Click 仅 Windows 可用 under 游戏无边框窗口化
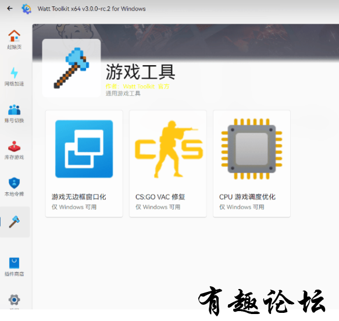The image size is (339, 321). 74,207
